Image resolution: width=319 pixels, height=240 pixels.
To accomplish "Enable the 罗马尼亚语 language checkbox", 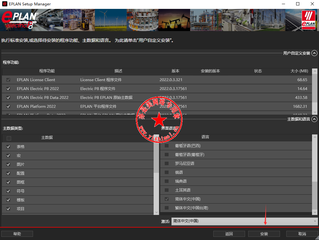I will point(167,163).
